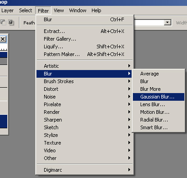Open Filter Gallery...
Screen dimensions: 187x178
coord(84,39)
